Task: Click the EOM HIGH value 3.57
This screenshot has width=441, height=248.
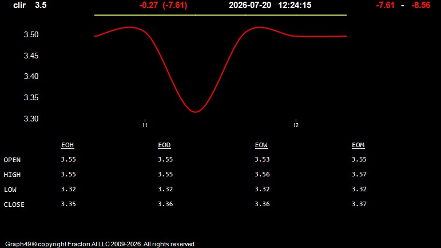Action: click(359, 174)
